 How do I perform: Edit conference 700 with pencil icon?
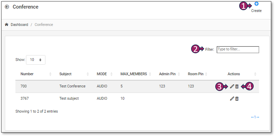click(x=232, y=86)
